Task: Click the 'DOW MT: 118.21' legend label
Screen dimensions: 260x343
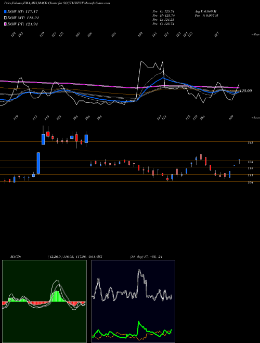Action: click(x=23, y=18)
